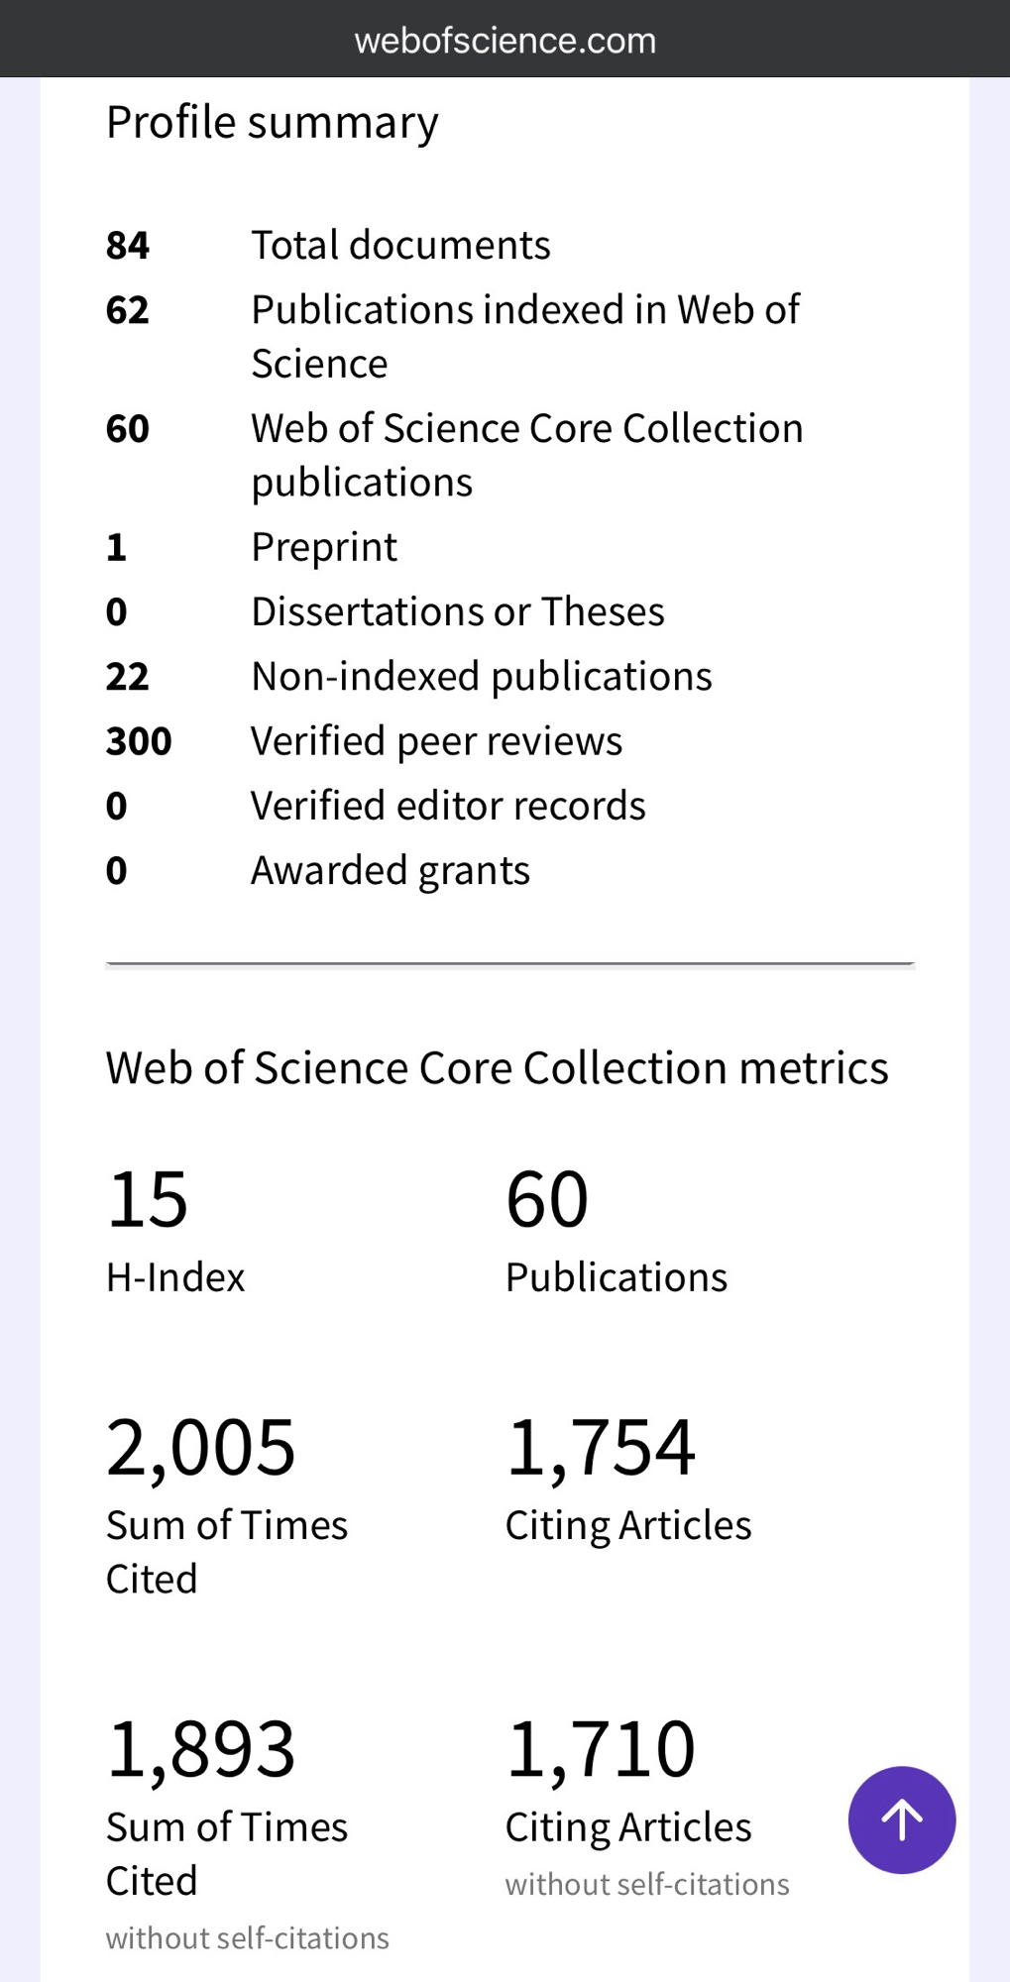Click the bold 300 peer reviews number

pos(139,741)
